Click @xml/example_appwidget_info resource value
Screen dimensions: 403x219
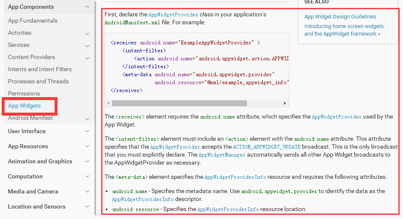[247, 82]
